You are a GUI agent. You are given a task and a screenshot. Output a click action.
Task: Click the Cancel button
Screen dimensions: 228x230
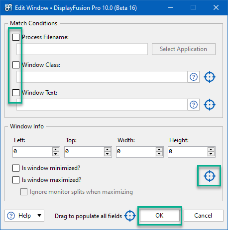click(x=204, y=216)
